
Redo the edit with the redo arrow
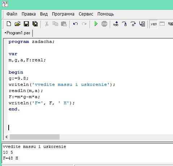tap(84, 24)
